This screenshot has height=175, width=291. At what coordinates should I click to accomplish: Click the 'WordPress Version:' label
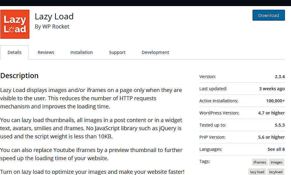tap(219, 113)
